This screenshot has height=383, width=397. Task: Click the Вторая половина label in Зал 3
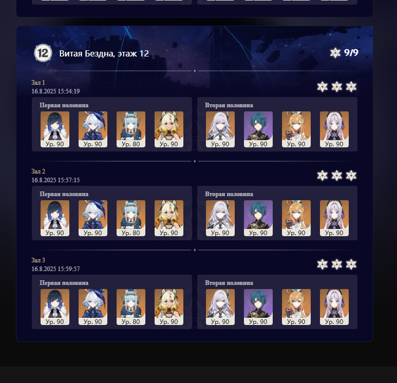(229, 283)
